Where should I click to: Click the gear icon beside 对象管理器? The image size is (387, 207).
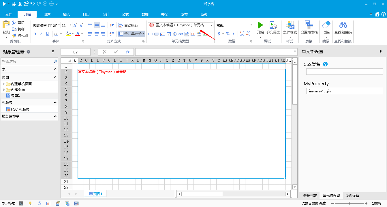(28, 52)
